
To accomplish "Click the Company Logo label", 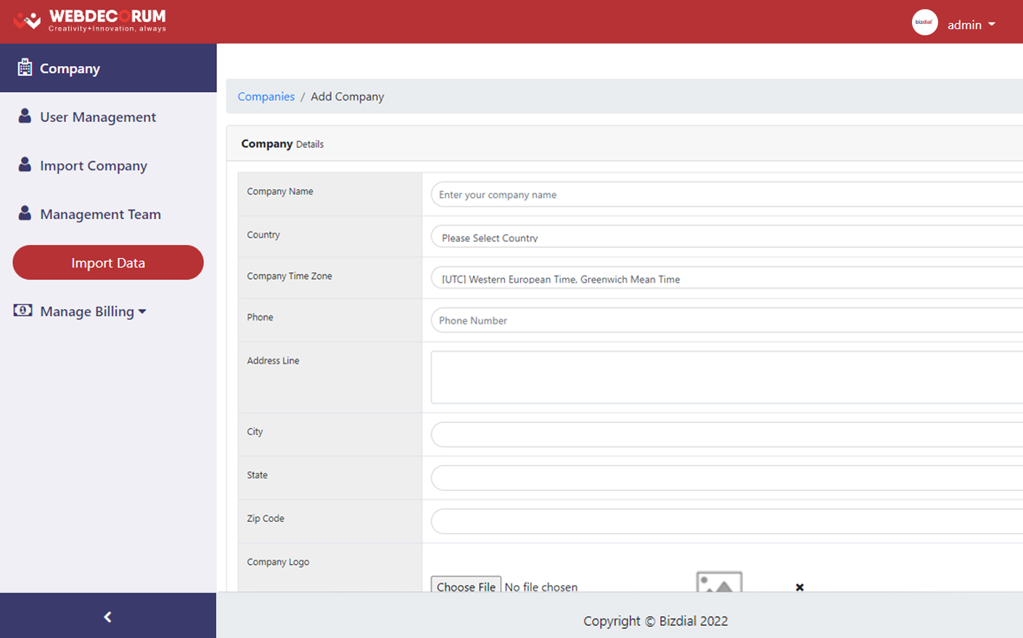I will pos(278,562).
